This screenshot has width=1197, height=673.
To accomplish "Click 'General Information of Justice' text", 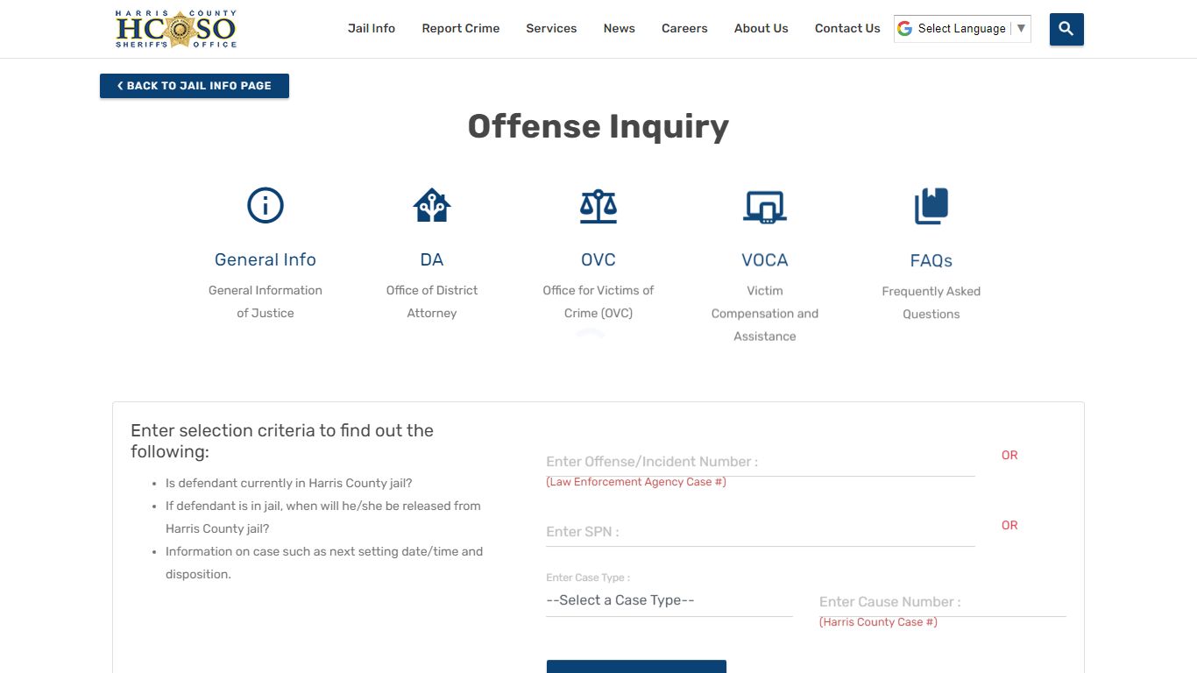I will 266,301.
